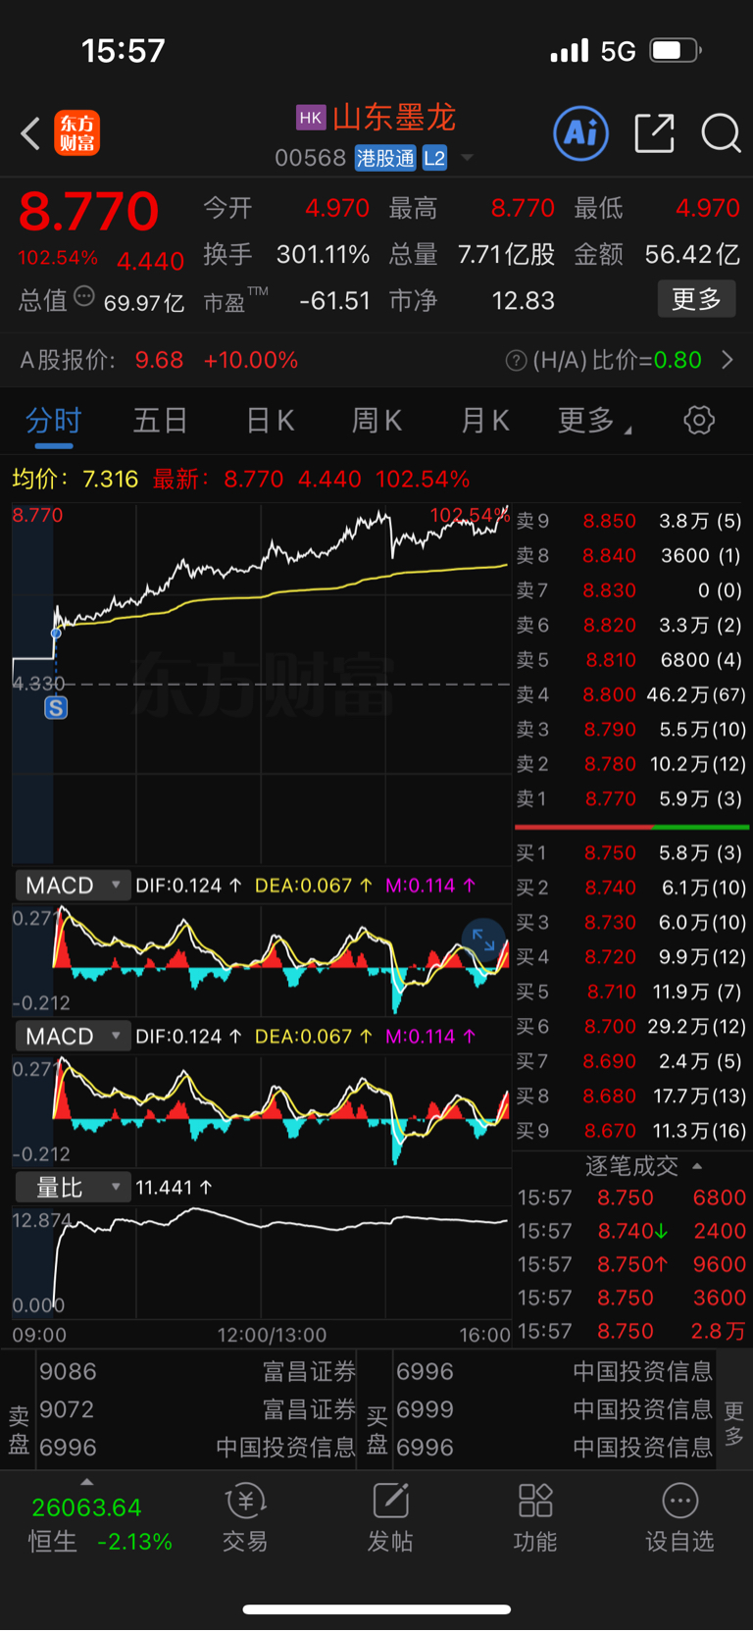Tap the 量比 volume ratio chart
753x1631 pixels.
262,1264
